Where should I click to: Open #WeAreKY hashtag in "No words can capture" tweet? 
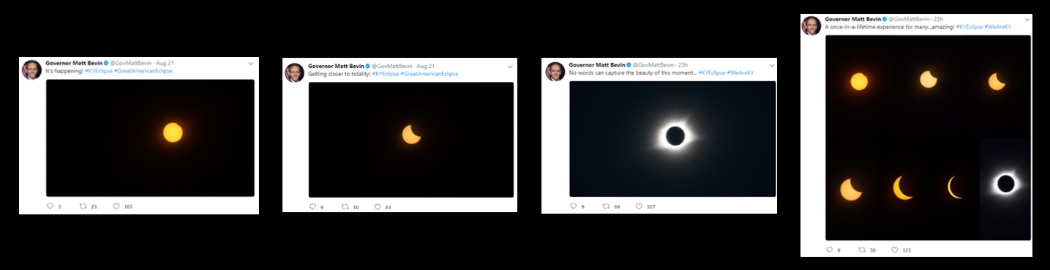(x=740, y=72)
